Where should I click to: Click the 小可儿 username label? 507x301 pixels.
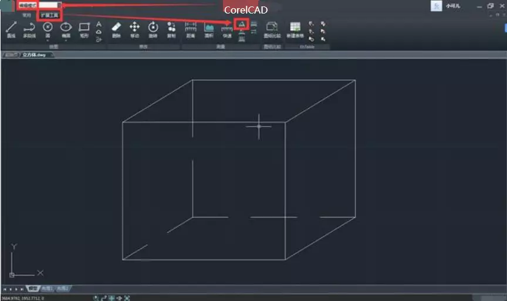452,6
